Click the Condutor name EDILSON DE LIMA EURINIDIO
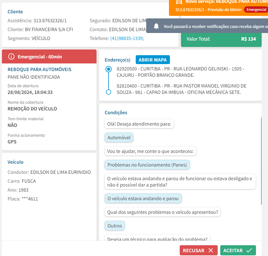 coord(60,172)
